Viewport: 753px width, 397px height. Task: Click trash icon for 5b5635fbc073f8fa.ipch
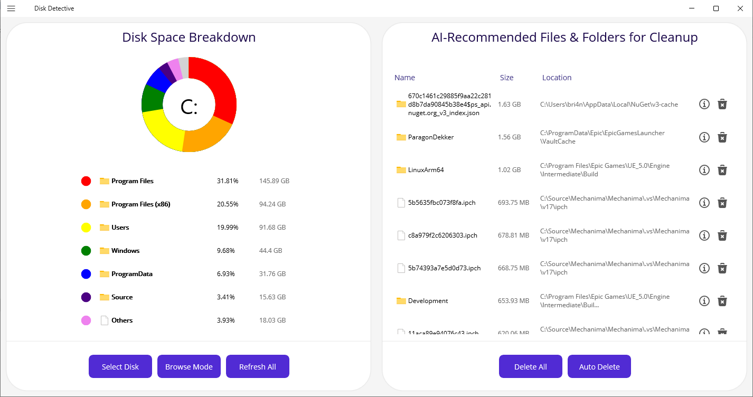click(x=722, y=203)
